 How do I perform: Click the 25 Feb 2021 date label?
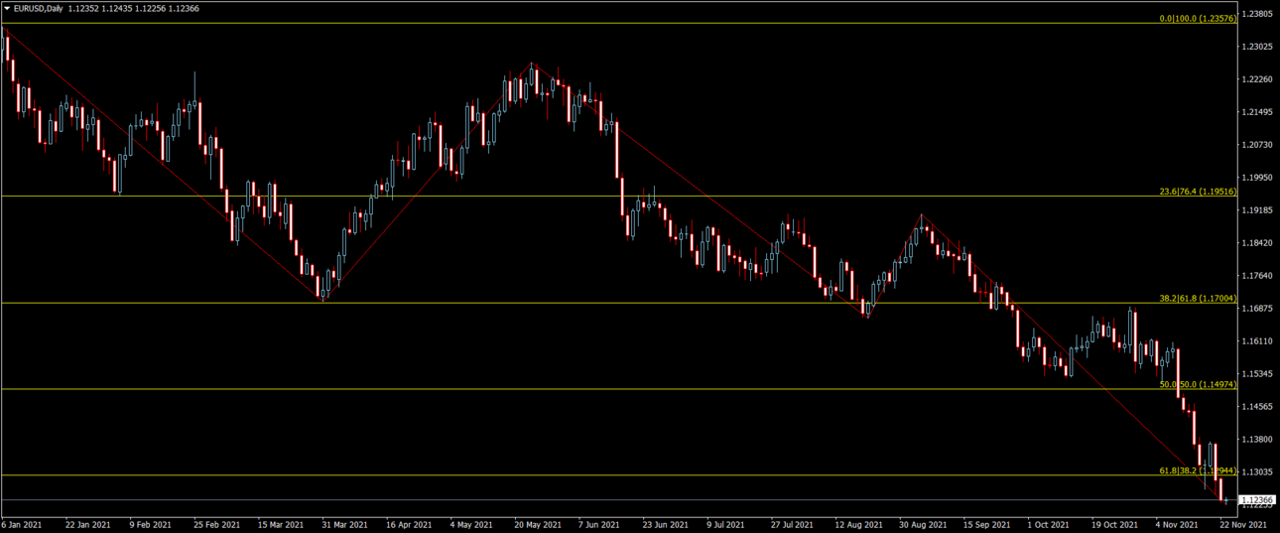(216, 524)
